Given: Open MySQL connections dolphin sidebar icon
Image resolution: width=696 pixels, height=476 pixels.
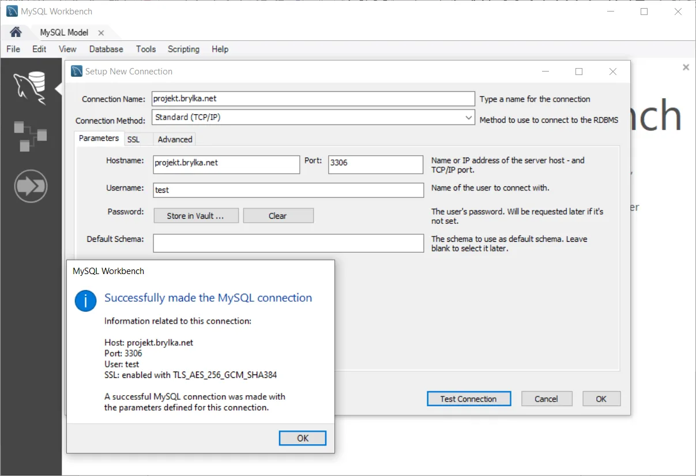Looking at the screenshot, I should 31,88.
